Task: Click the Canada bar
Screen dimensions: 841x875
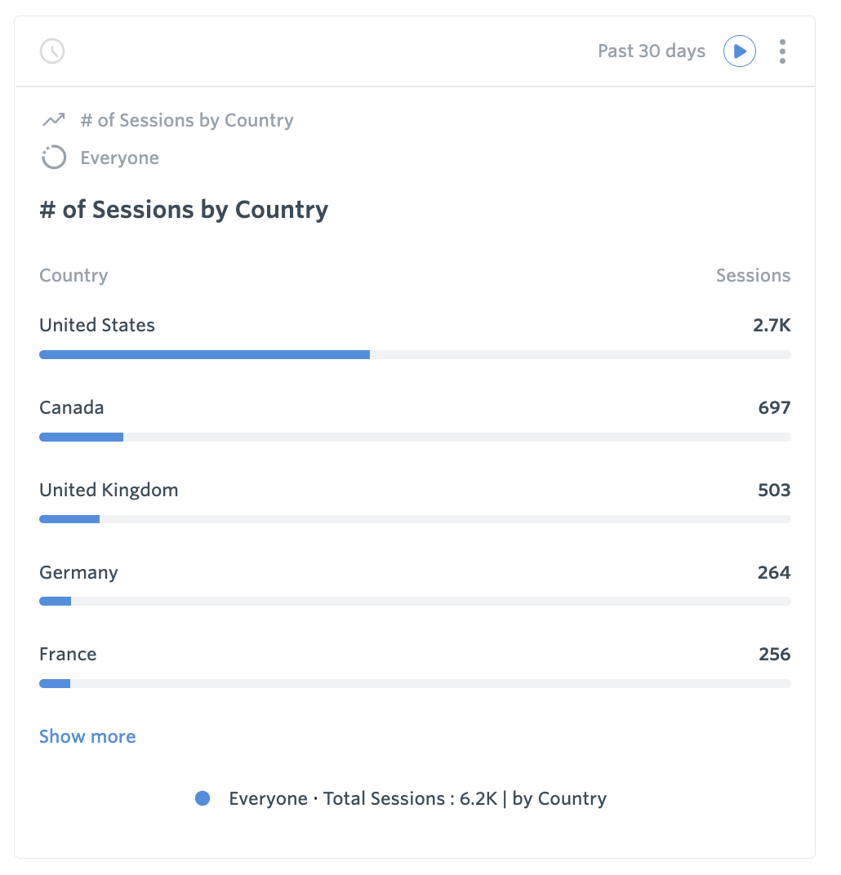Action: pos(82,437)
